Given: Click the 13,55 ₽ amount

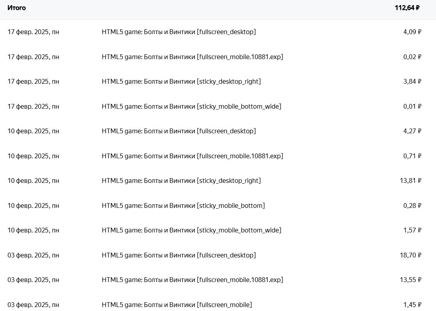Looking at the screenshot, I should pyautogui.click(x=410, y=280).
